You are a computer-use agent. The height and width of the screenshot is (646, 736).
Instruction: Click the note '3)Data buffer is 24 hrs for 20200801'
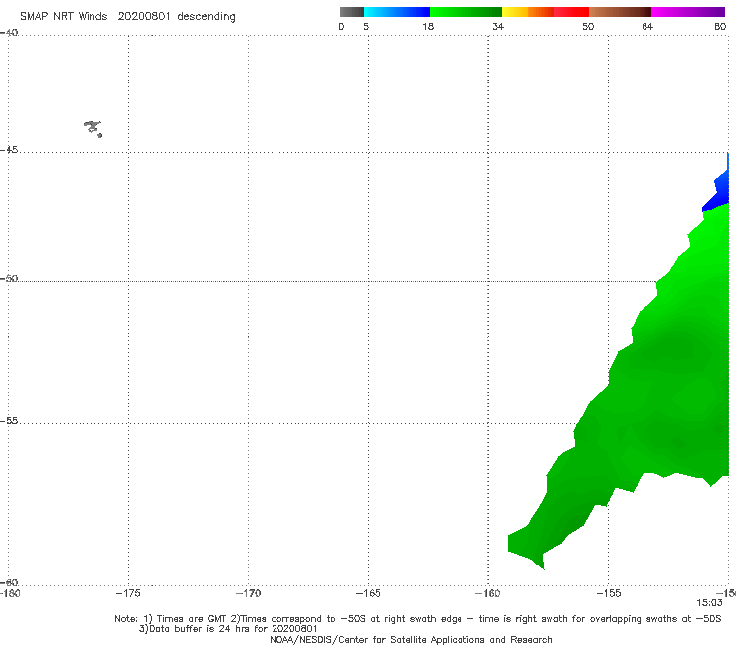click(229, 629)
